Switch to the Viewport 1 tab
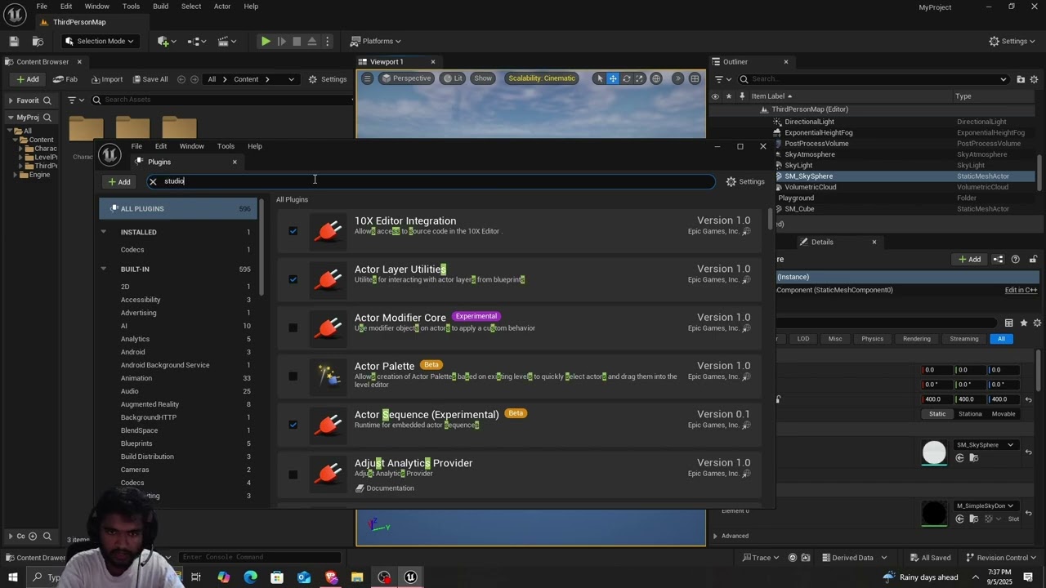 (386, 61)
